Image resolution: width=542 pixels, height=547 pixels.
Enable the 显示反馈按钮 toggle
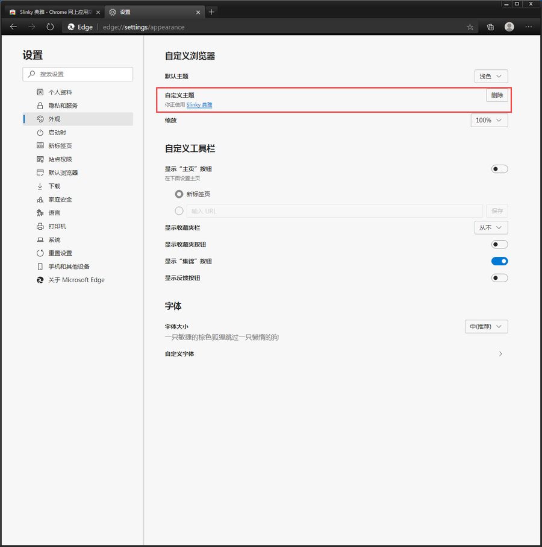(499, 278)
